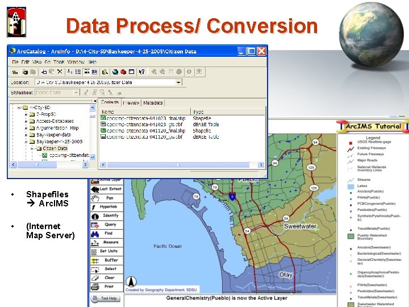The height and width of the screenshot is (307, 409).
Task: Select the Contents tab
Action: click(x=110, y=102)
